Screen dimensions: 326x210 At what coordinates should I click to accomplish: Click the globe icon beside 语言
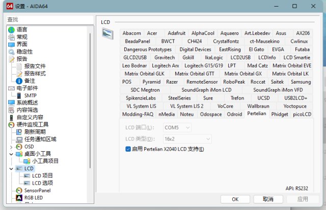pyautogui.click(x=11, y=30)
